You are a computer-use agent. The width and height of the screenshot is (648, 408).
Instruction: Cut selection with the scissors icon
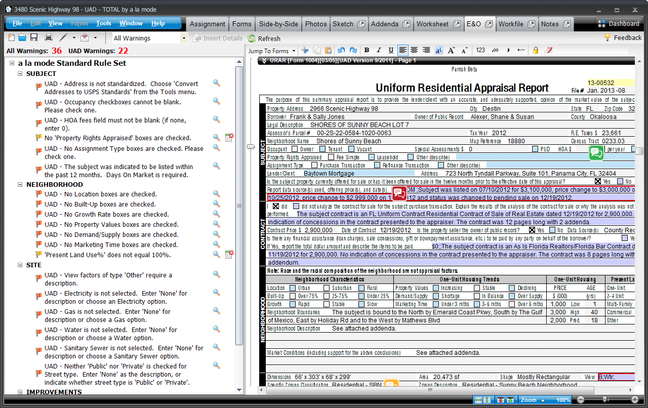tap(305, 50)
